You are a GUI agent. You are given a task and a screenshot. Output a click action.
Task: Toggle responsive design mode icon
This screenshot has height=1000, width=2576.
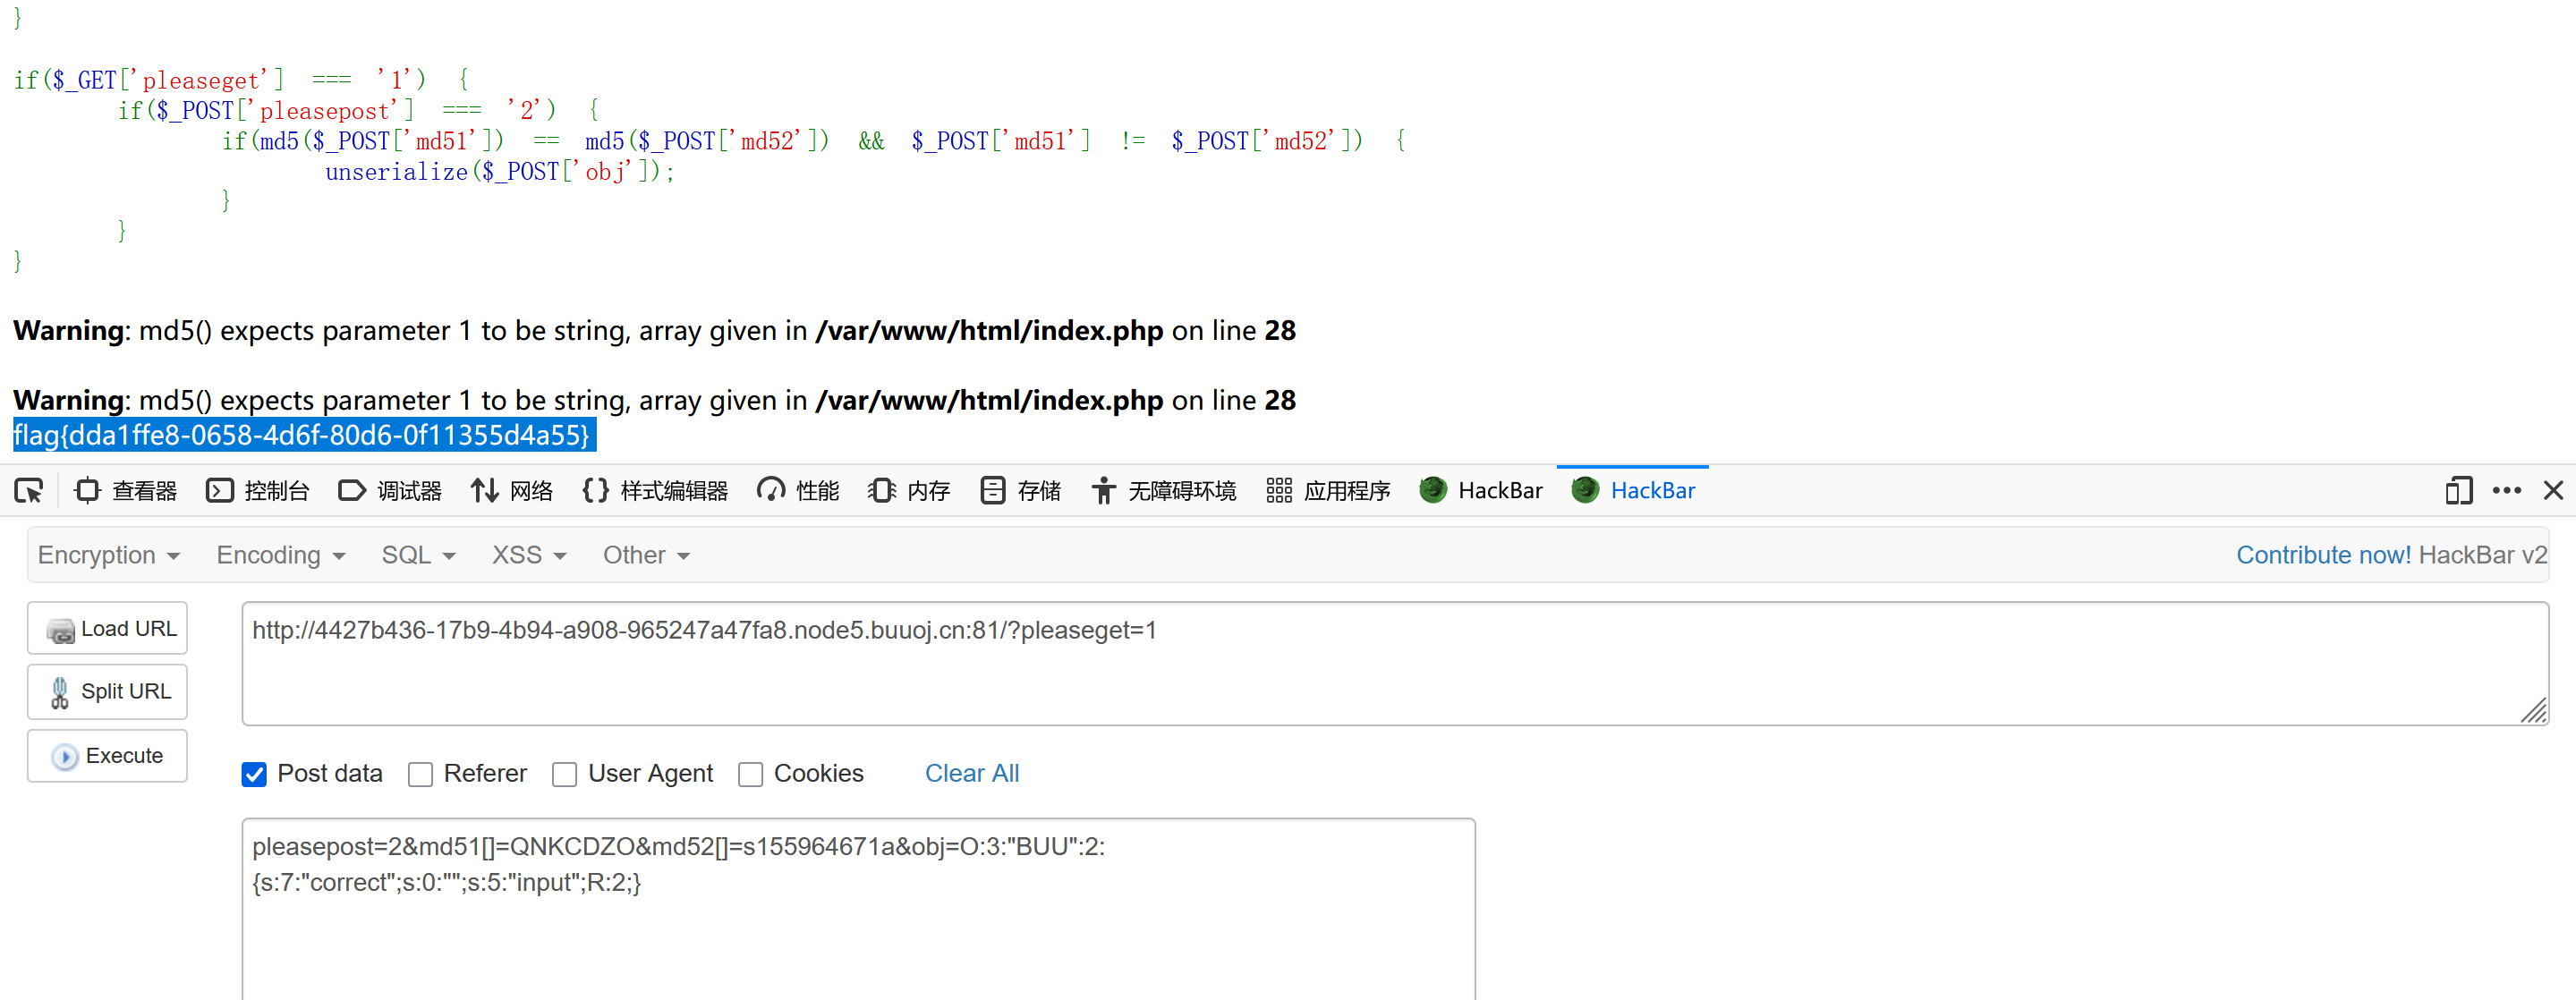(x=2458, y=491)
